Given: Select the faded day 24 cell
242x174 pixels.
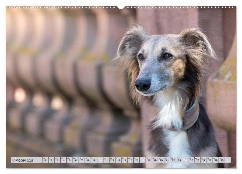Looking at the screenshot, I should tap(185, 160).
